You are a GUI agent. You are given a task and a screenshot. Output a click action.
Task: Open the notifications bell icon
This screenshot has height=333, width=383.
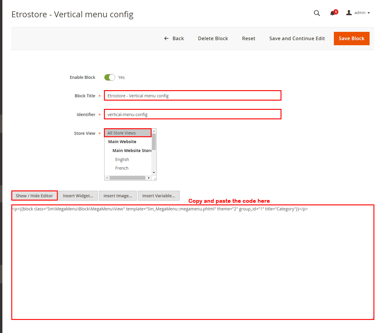[333, 13]
